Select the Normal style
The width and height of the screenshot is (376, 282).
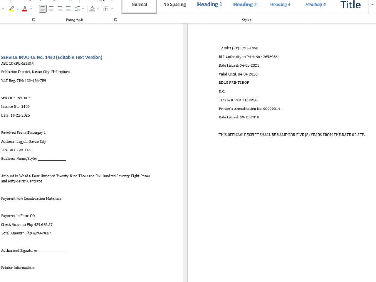[139, 6]
